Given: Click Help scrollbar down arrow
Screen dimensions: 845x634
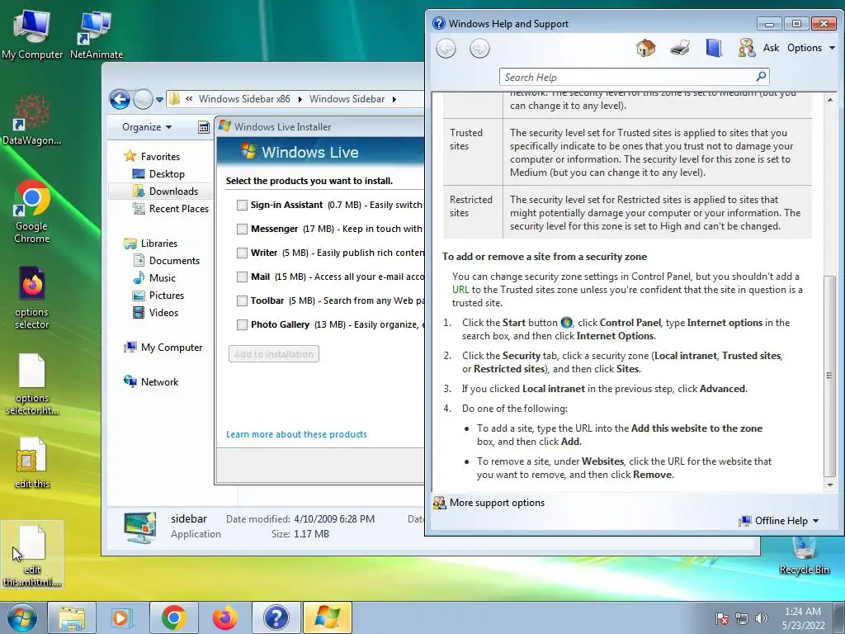Looking at the screenshot, I should 830,485.
